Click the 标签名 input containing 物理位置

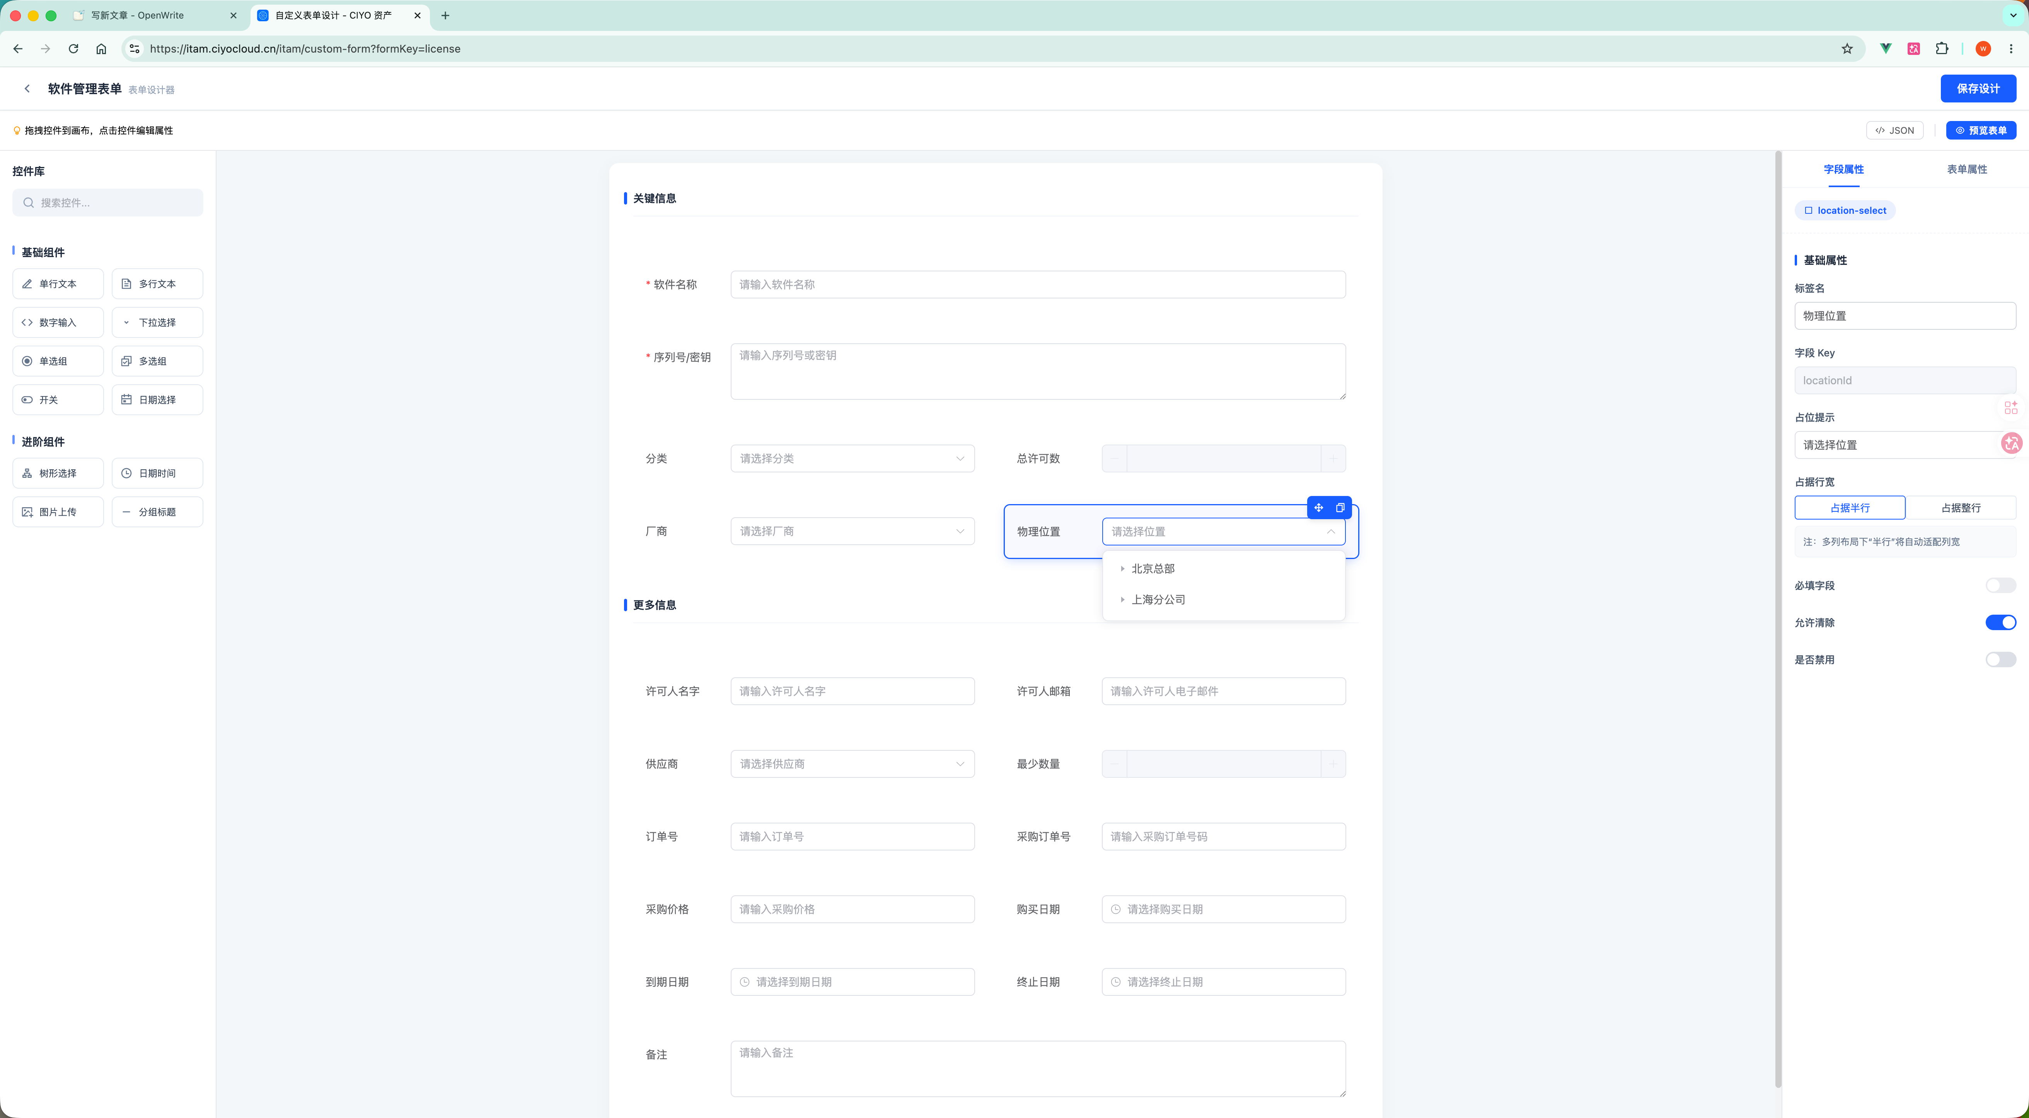(1905, 316)
